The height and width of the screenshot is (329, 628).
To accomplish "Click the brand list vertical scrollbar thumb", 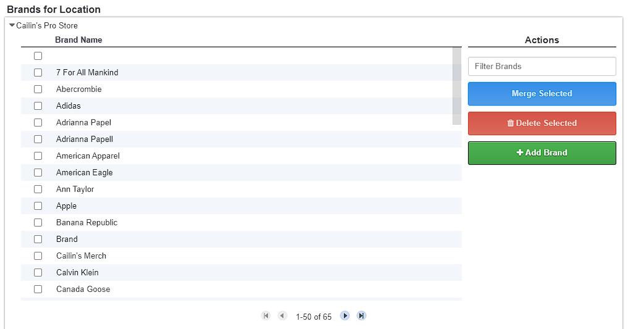I will pyautogui.click(x=456, y=86).
